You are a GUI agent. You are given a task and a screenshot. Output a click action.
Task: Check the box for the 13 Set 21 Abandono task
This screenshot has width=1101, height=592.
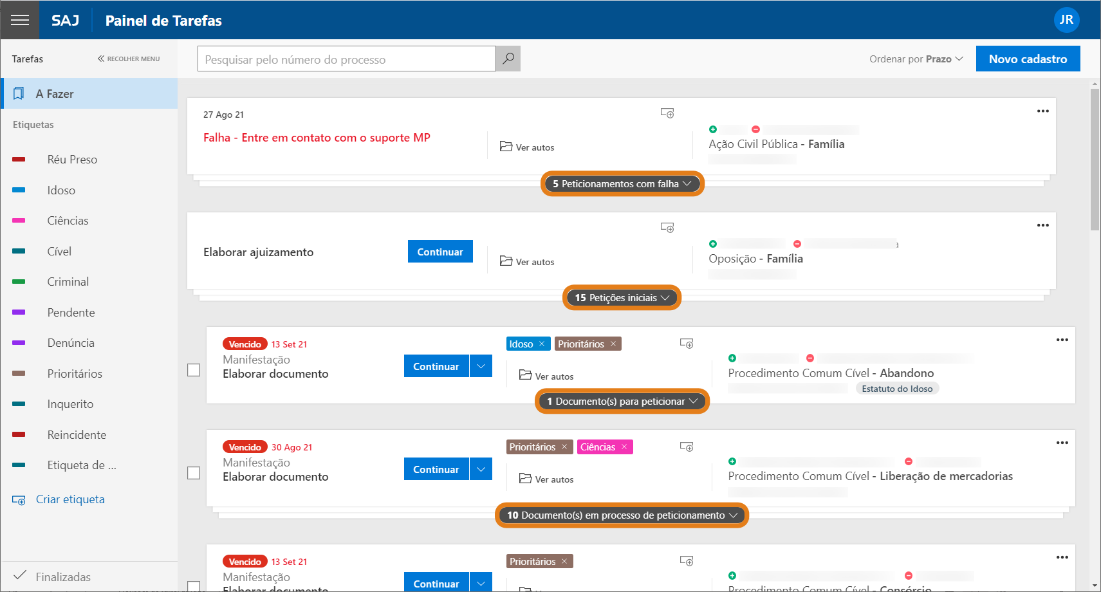point(194,370)
